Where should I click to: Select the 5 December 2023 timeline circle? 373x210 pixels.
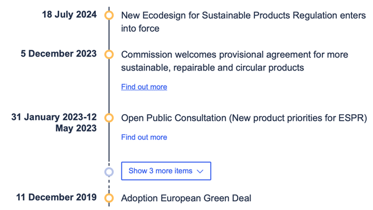[109, 54]
